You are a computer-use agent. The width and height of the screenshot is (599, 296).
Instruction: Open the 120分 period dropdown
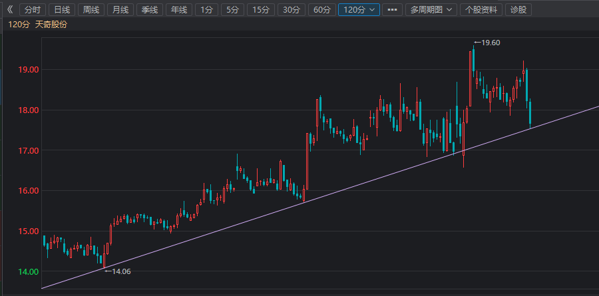359,9
